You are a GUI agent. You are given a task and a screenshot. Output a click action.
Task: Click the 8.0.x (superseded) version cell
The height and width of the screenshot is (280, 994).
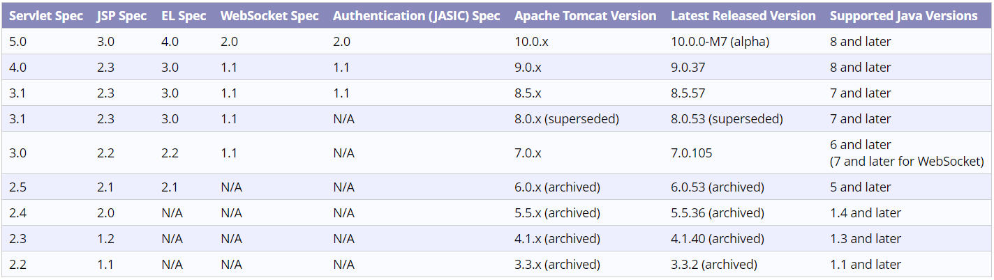[566, 119]
